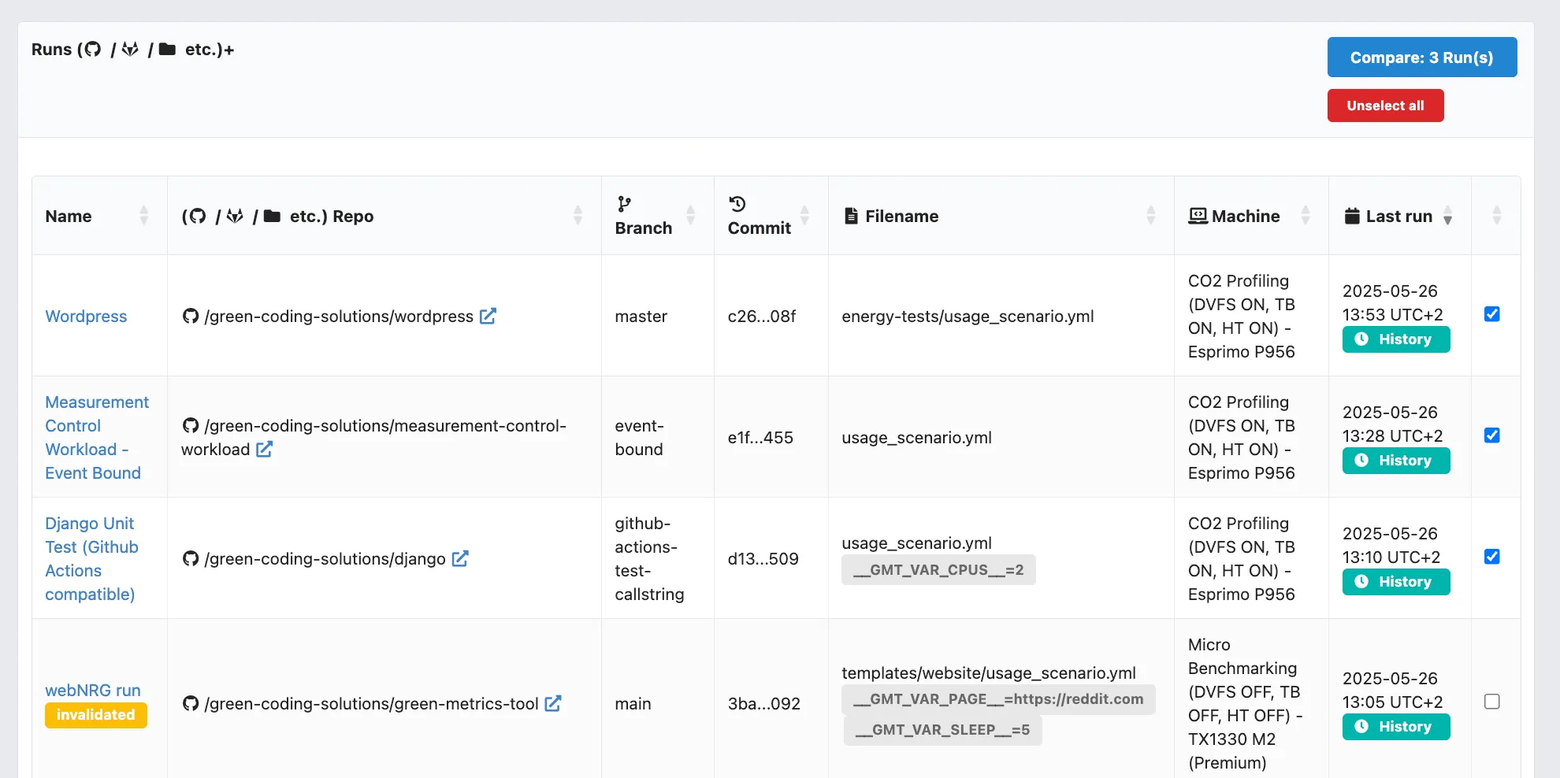View History for the Django 13:10 run
Screen dimensions: 1560x778
1396,582
